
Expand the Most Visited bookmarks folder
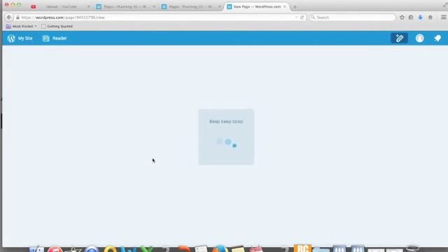point(22,27)
